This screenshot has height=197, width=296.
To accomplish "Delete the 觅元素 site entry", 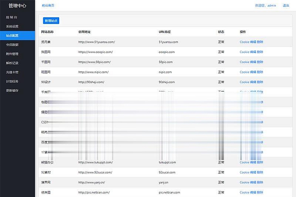I will click(260, 42).
